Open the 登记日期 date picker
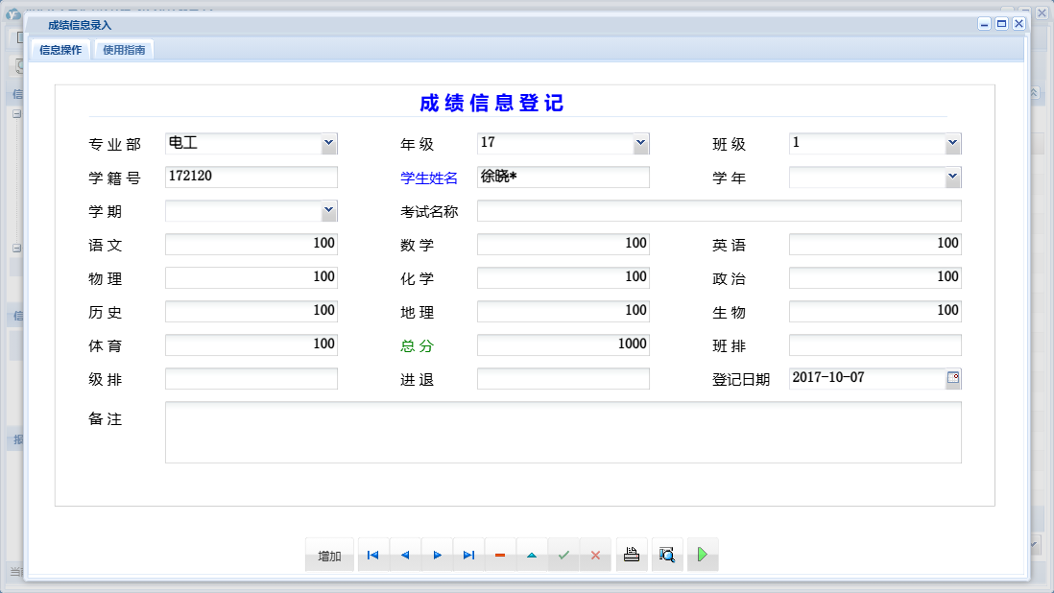 (952, 378)
